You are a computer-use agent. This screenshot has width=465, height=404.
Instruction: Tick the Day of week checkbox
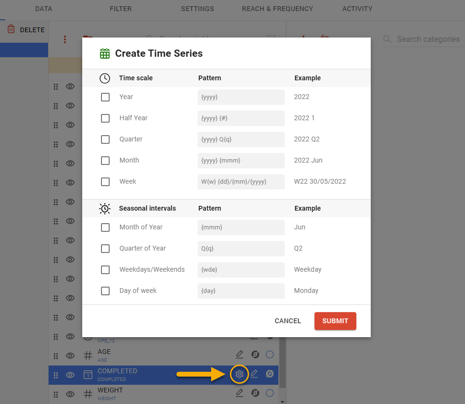pyautogui.click(x=105, y=291)
